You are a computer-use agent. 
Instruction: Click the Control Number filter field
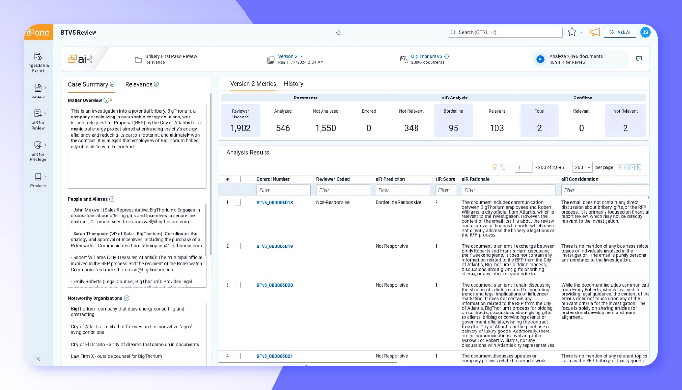click(283, 190)
